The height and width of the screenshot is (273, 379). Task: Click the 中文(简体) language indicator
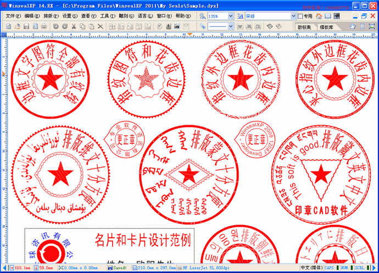tap(311, 268)
